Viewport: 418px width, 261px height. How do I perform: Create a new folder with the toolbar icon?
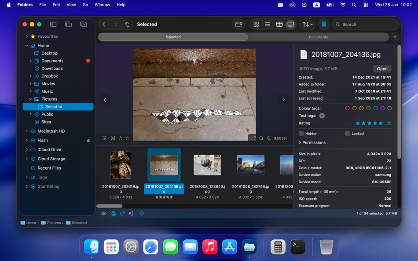(x=238, y=24)
